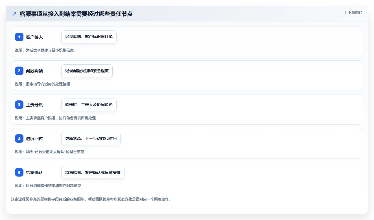This screenshot has height=220, width=374.
Task: Click the note about 悬空事项
Action: click(x=50, y=152)
